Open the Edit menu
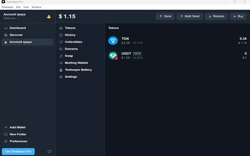 [18, 7]
